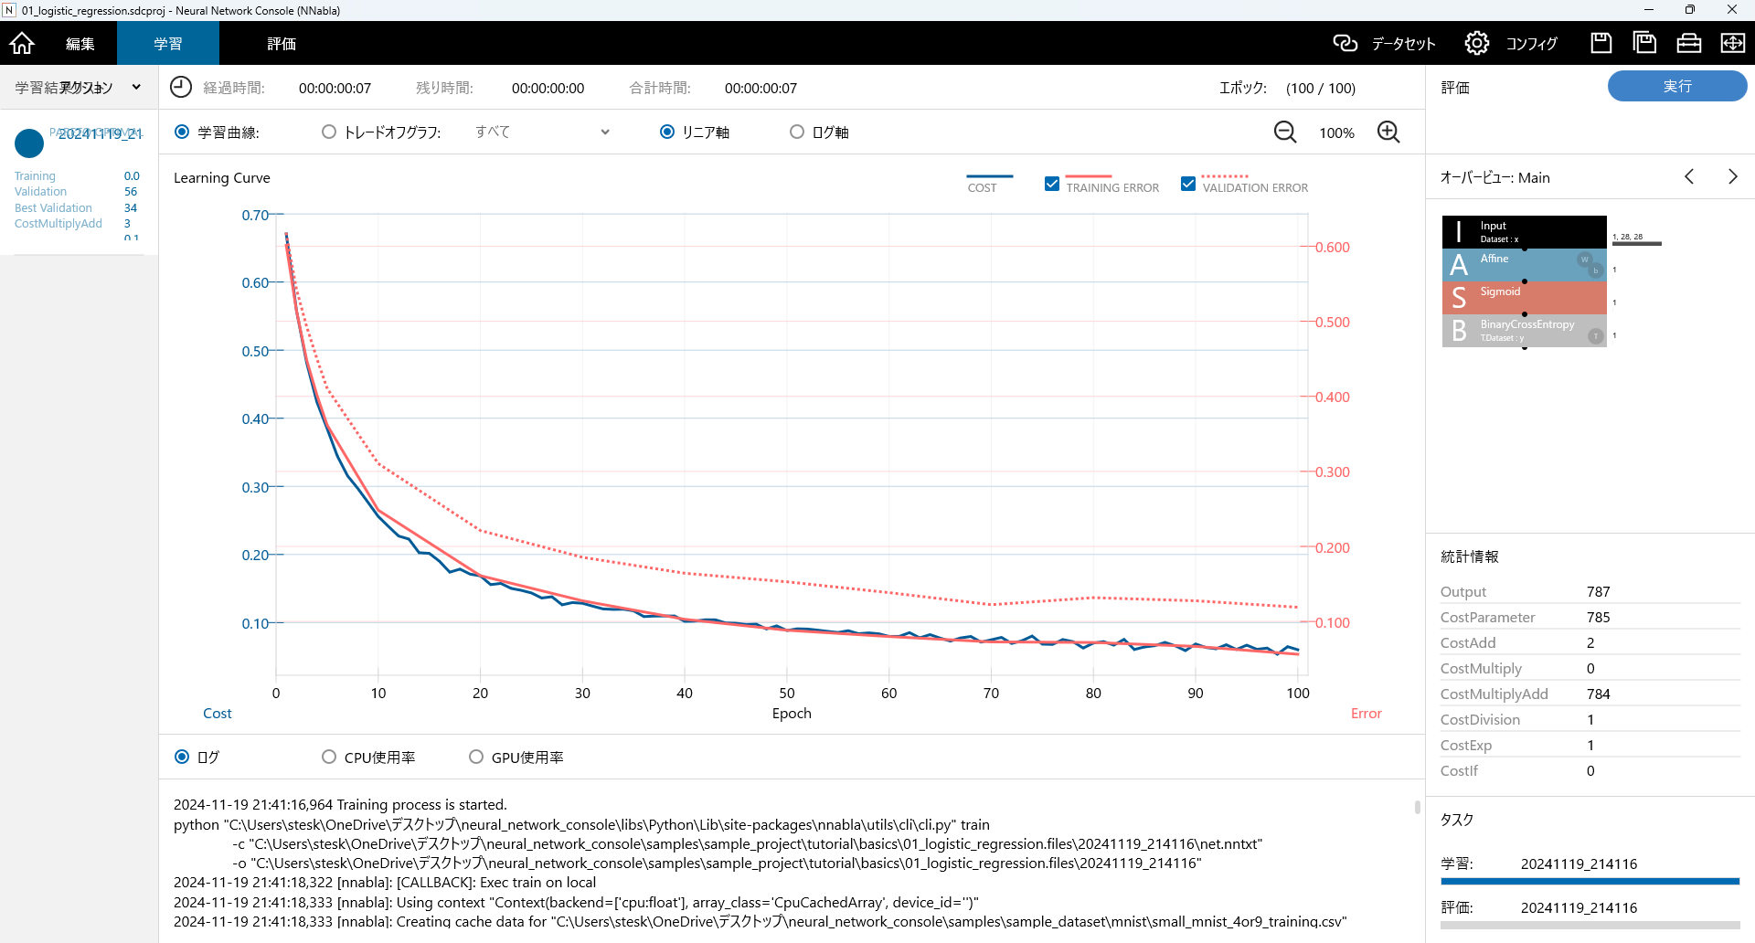
Task: Uncheck the Training Error checkbox
Action: (1052, 185)
